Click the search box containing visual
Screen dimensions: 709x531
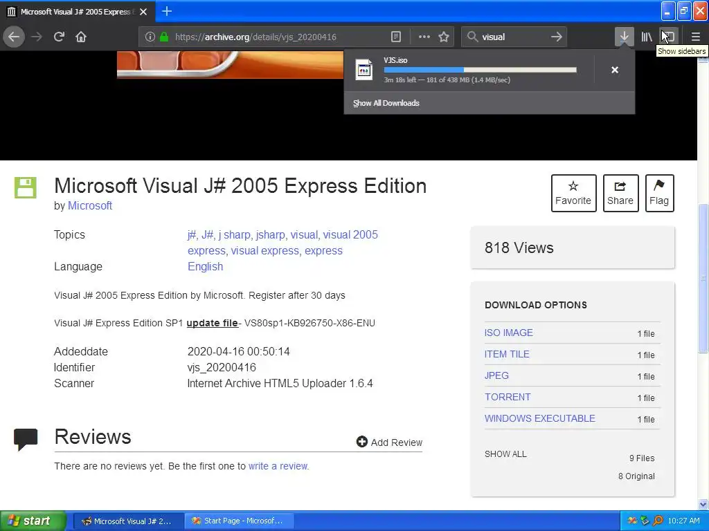click(514, 37)
